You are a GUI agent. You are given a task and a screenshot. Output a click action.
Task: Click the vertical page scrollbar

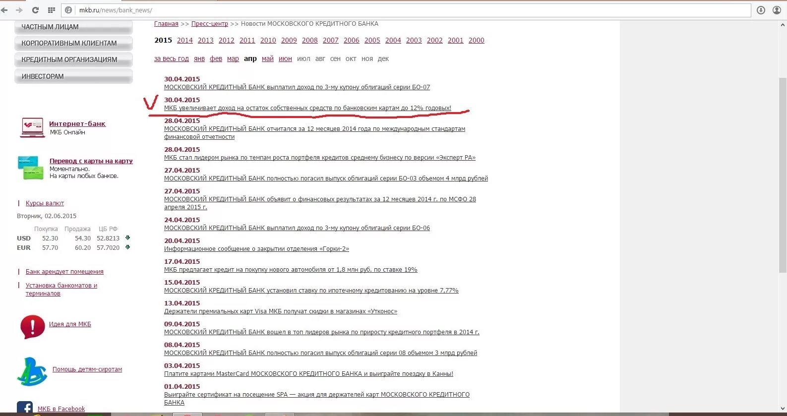pos(783,175)
